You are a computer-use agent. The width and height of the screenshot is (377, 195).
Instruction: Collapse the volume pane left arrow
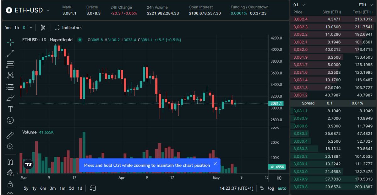coord(18,173)
